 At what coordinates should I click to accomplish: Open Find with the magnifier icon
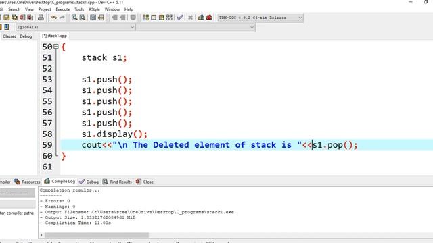pos(74,18)
